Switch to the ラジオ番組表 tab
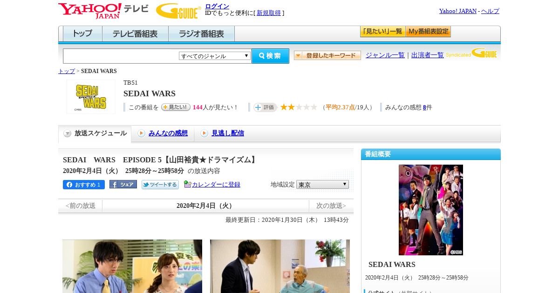559x293 pixels. [201, 34]
